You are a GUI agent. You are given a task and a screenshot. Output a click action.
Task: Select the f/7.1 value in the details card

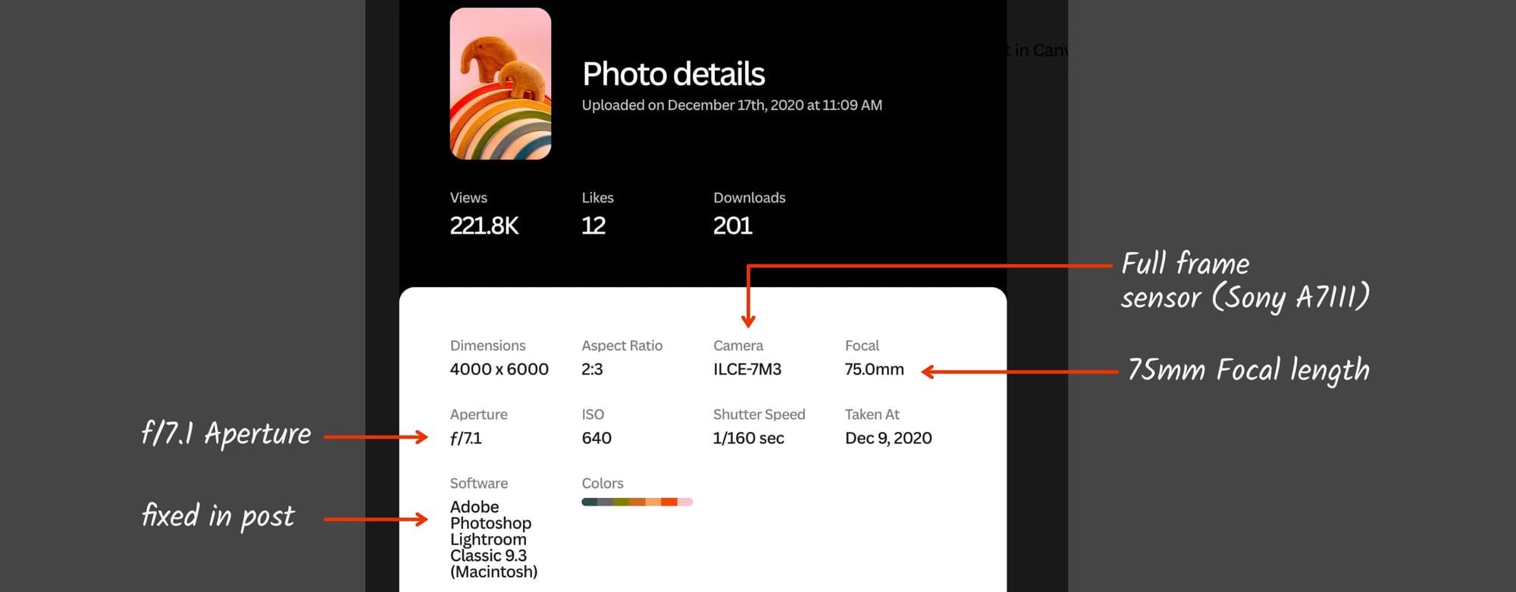[465, 438]
